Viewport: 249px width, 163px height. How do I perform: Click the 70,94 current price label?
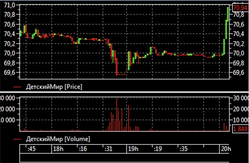tap(241, 8)
